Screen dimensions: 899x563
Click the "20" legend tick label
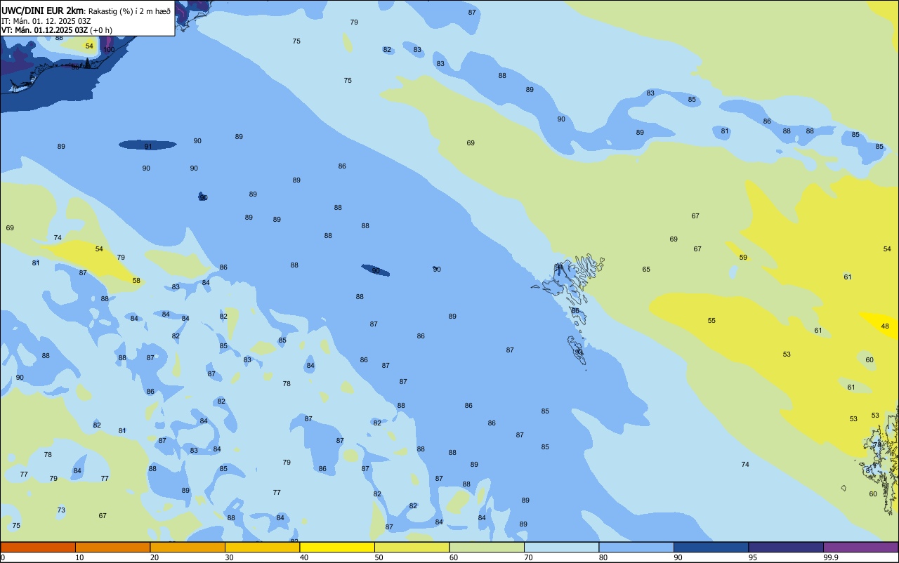154,557
